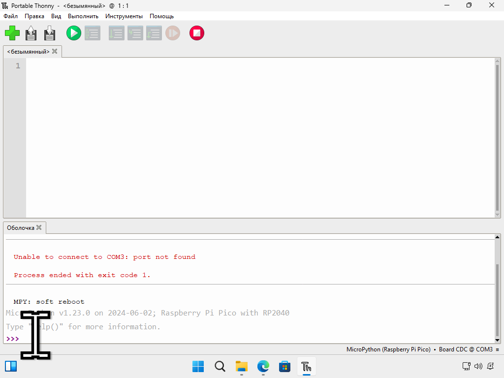Open a file using the load icon

31,33
